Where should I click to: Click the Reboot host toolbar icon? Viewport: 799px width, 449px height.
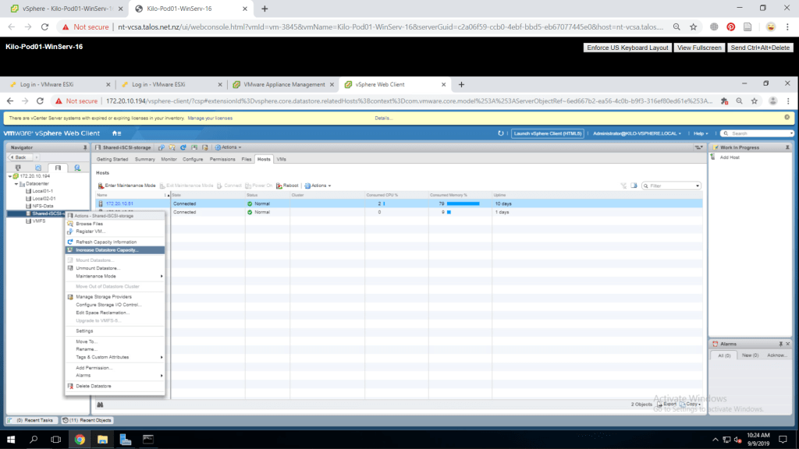pyautogui.click(x=287, y=186)
